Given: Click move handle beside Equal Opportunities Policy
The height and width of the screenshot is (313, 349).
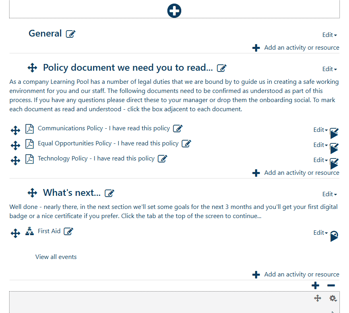Looking at the screenshot, I should click(x=16, y=145).
